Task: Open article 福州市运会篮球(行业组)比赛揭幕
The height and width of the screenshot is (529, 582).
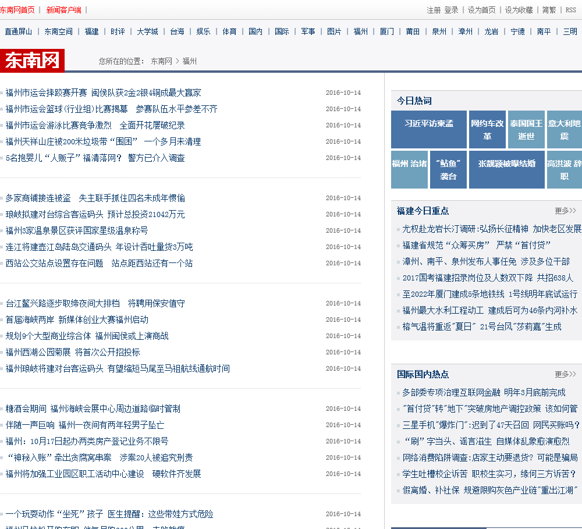Action: [x=111, y=109]
